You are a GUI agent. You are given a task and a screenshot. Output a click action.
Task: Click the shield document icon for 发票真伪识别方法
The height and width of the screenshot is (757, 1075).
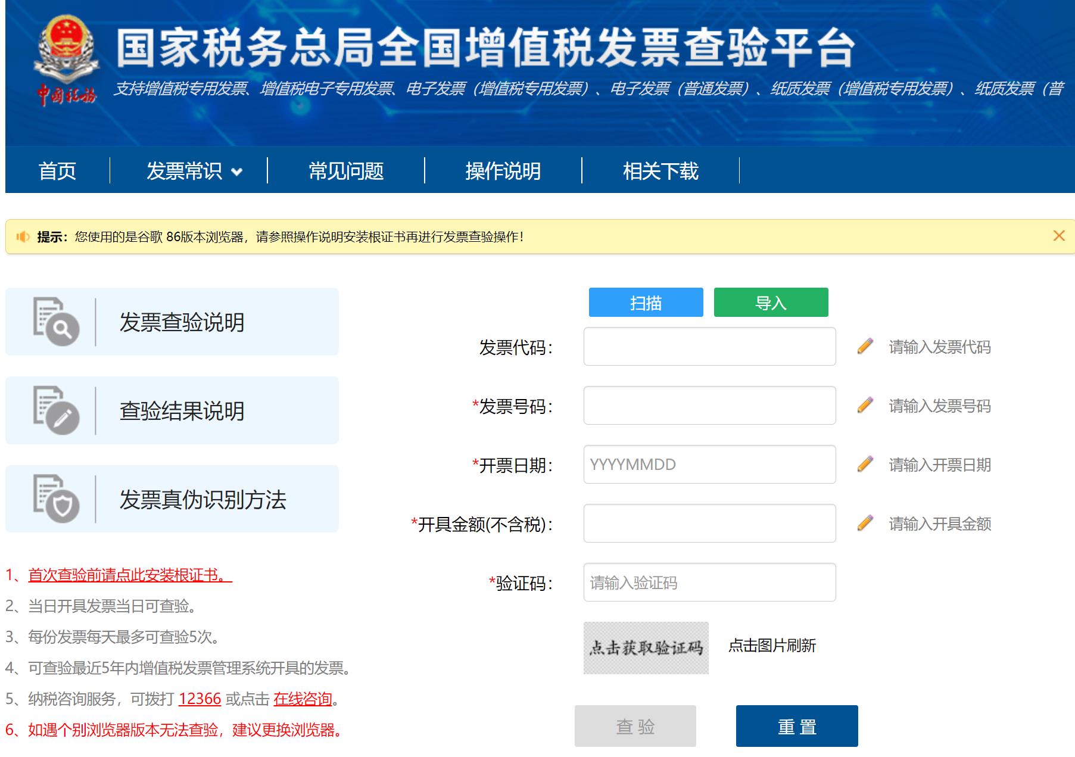pos(56,499)
